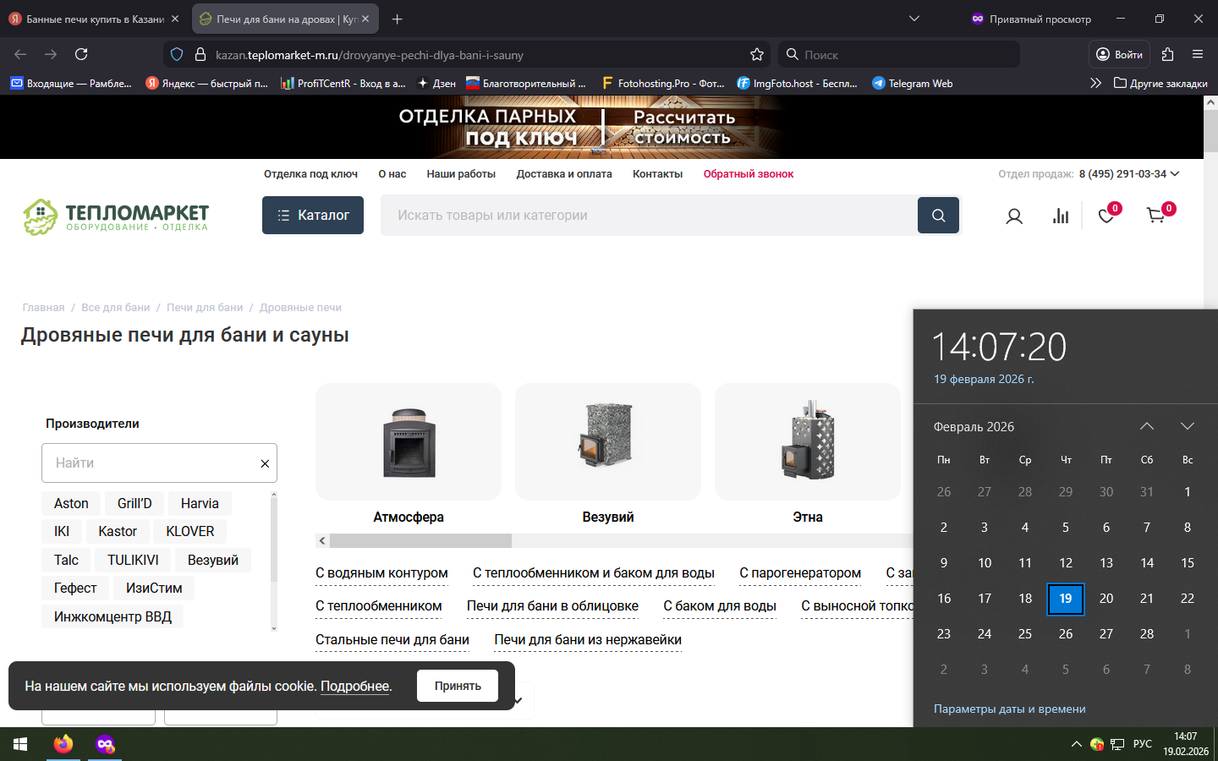Image resolution: width=1218 pixels, height=761 pixels.
Task: Bookmark this page with the star icon
Action: pyautogui.click(x=757, y=55)
